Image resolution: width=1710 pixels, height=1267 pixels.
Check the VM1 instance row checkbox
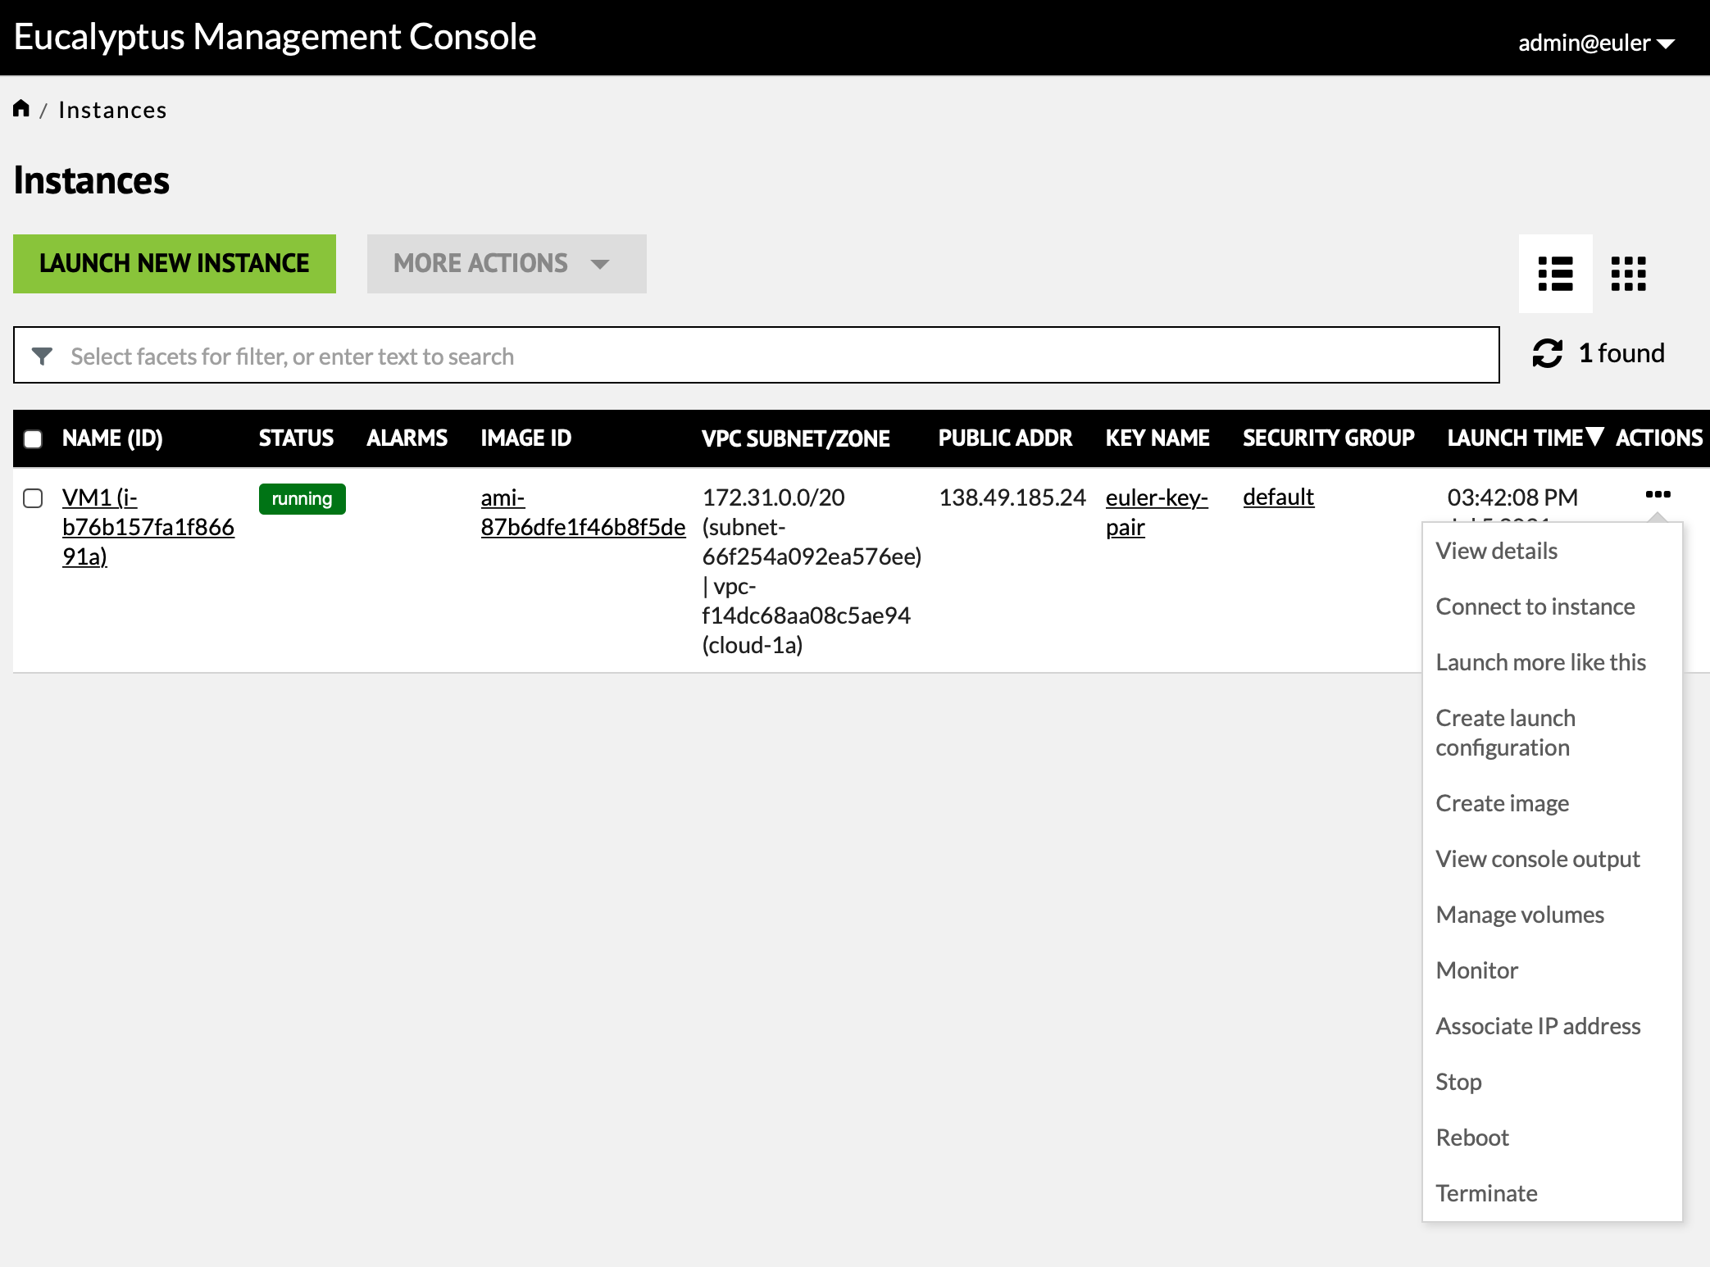(33, 498)
